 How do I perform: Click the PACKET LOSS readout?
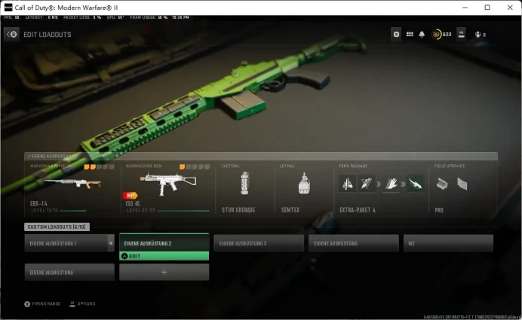[x=82, y=17]
